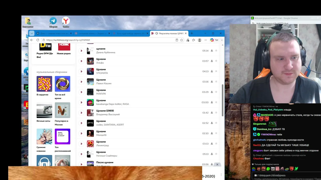Favorite Цунами by Диана Арбенина
This screenshot has height=180, width=321.
[x=216, y=50]
